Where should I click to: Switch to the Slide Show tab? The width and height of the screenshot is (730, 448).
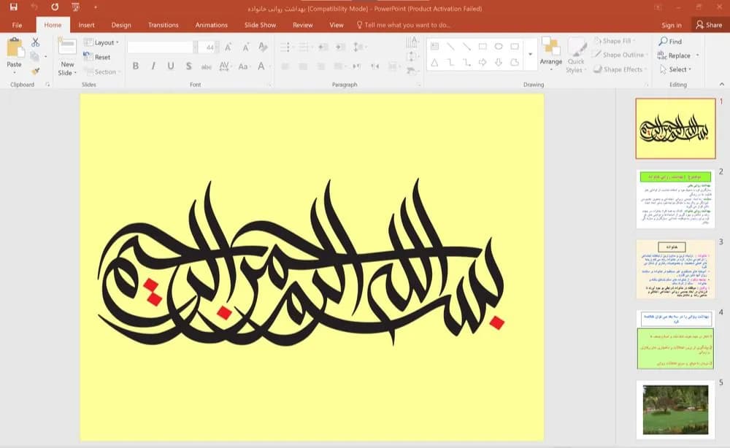pyautogui.click(x=261, y=25)
